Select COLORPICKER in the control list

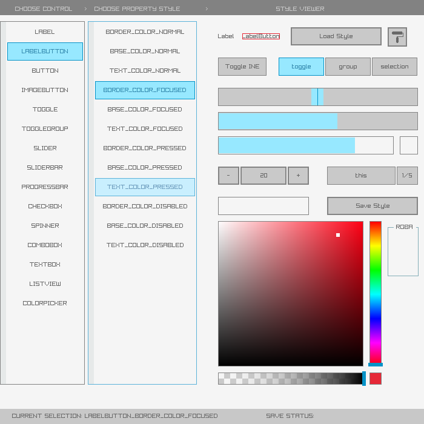[x=45, y=303]
